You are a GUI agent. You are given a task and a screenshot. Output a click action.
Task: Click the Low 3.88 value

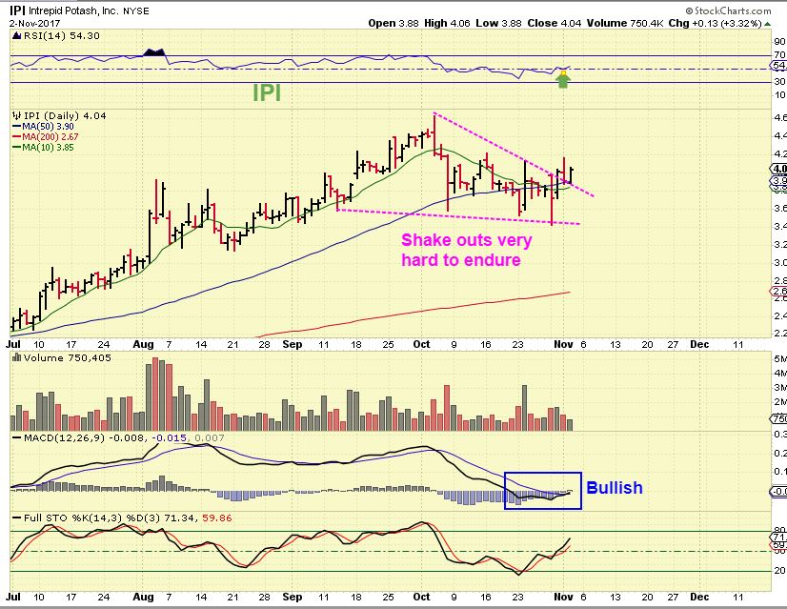[x=499, y=23]
